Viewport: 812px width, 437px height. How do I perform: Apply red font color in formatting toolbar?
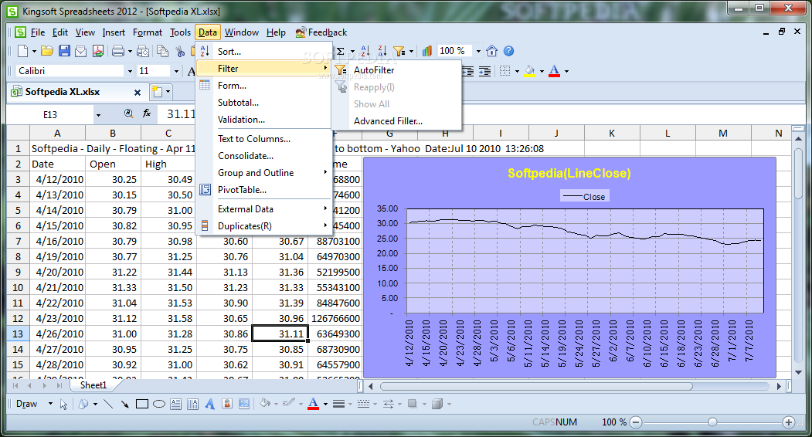click(x=554, y=71)
